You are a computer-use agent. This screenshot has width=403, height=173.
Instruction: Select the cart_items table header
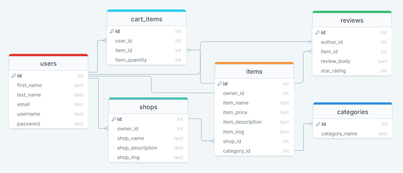(147, 19)
